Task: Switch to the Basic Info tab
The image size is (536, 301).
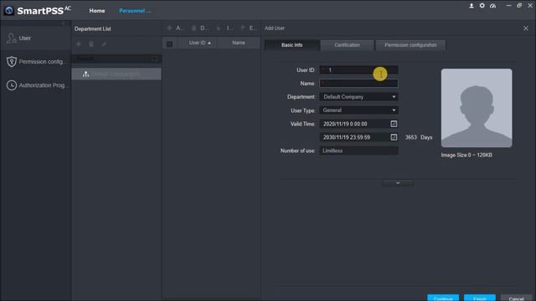Action: click(x=292, y=45)
